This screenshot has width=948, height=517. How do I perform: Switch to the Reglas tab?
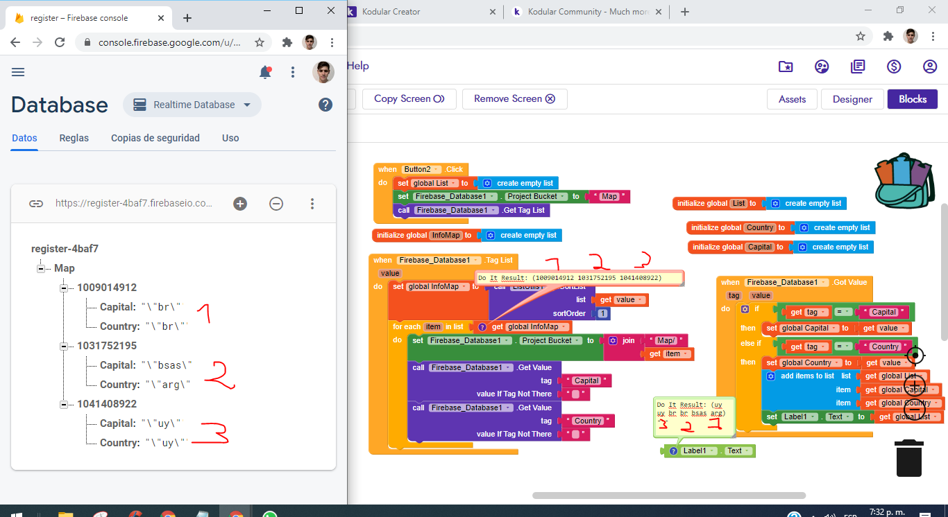(74, 138)
